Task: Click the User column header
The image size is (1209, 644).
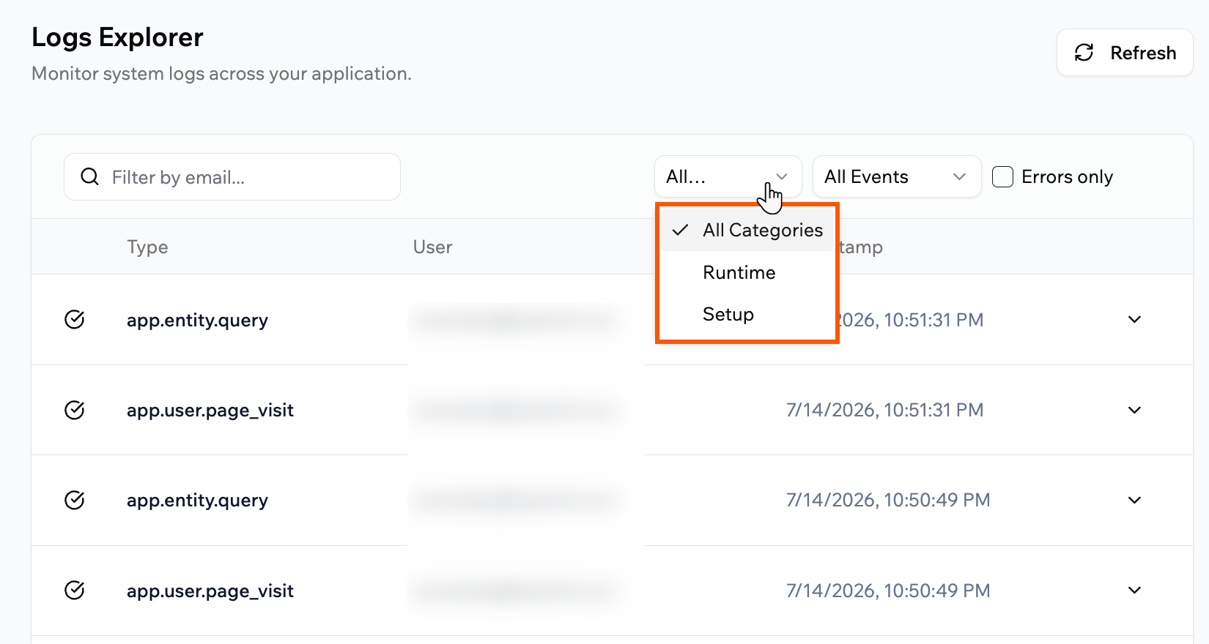Action: [x=432, y=247]
